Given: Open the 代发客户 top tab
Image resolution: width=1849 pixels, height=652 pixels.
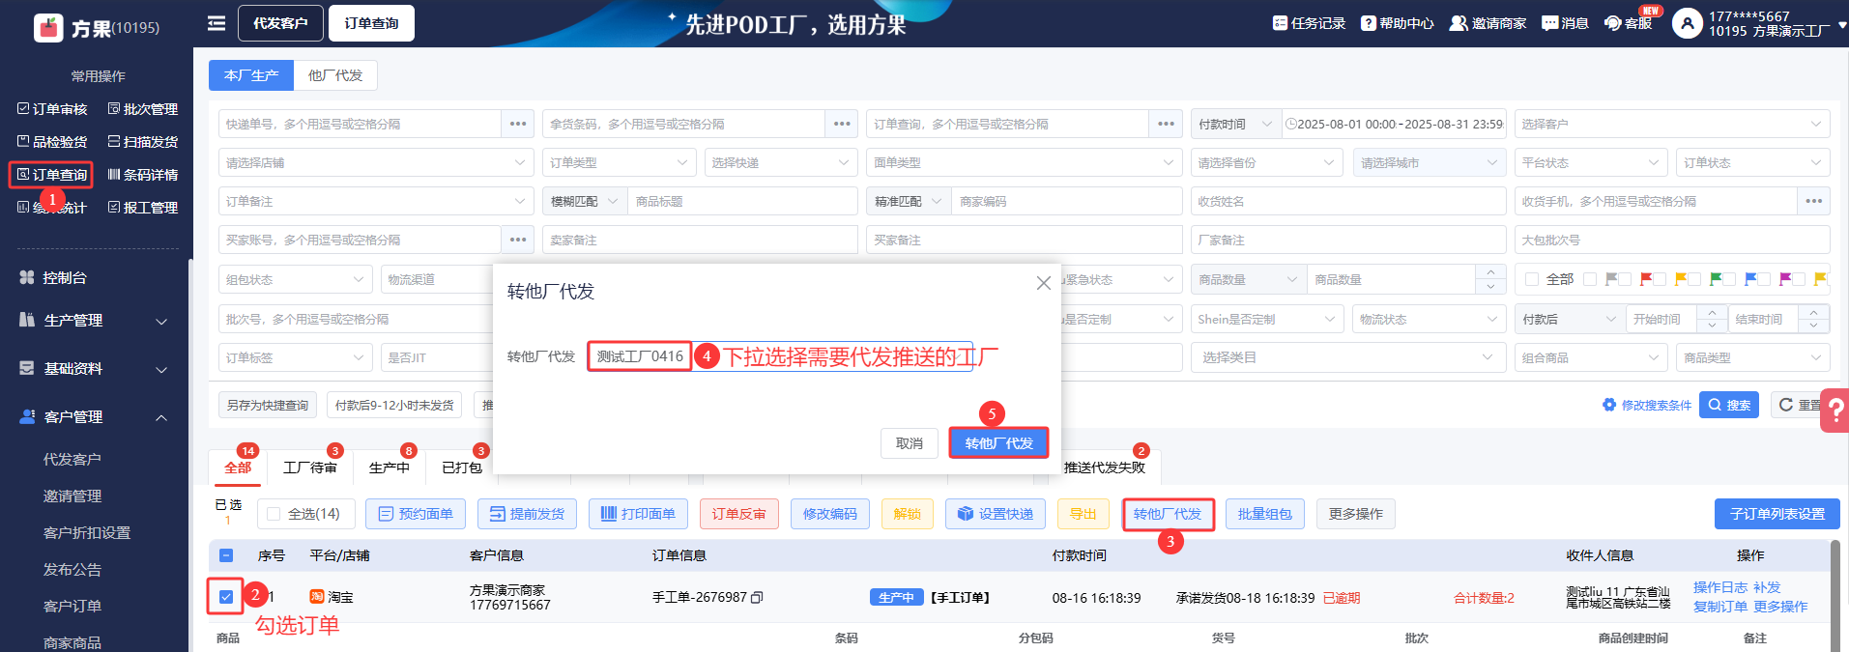Looking at the screenshot, I should [x=280, y=23].
